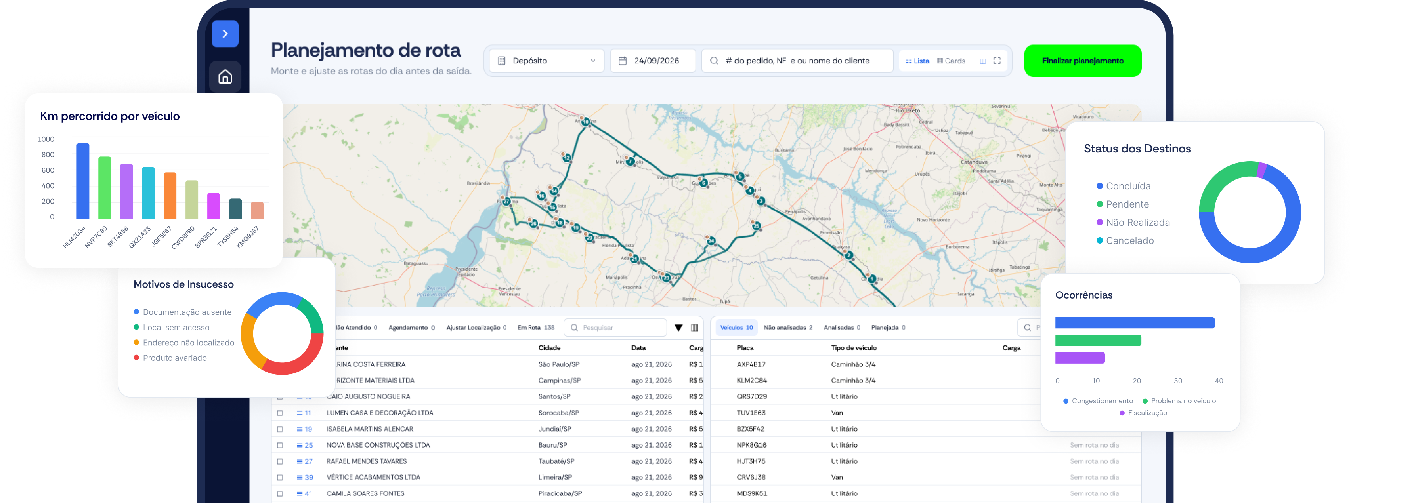Expand the Depósito dropdown chevron
The image size is (1414, 503).
pyautogui.click(x=593, y=61)
